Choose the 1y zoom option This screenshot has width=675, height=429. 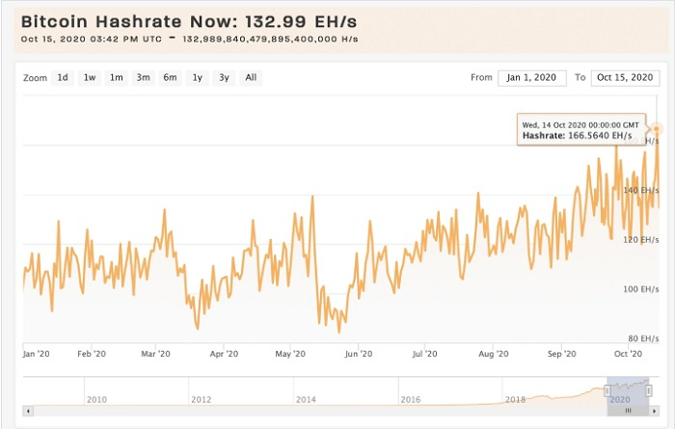click(197, 78)
